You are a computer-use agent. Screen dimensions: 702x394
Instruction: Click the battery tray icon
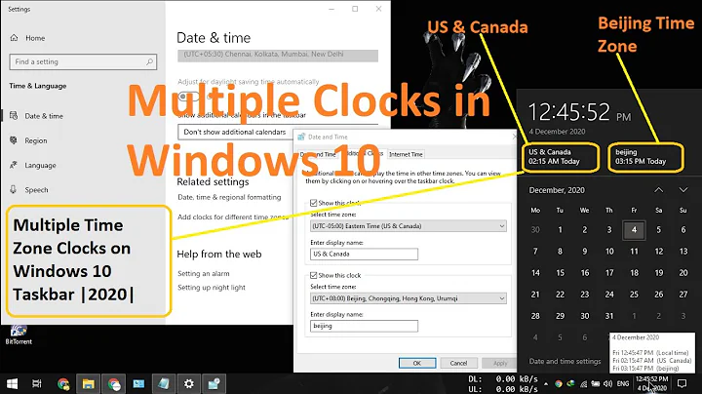[x=596, y=383]
